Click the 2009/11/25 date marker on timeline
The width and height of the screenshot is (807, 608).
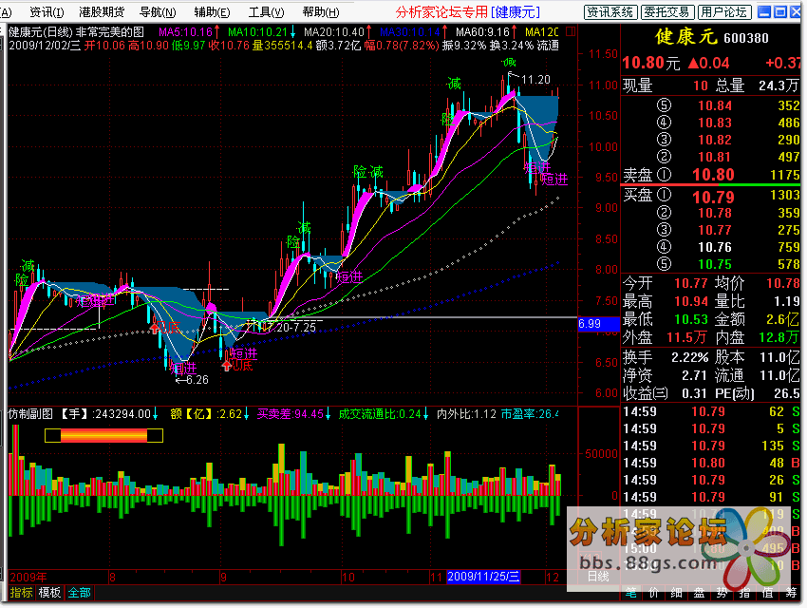click(x=483, y=577)
